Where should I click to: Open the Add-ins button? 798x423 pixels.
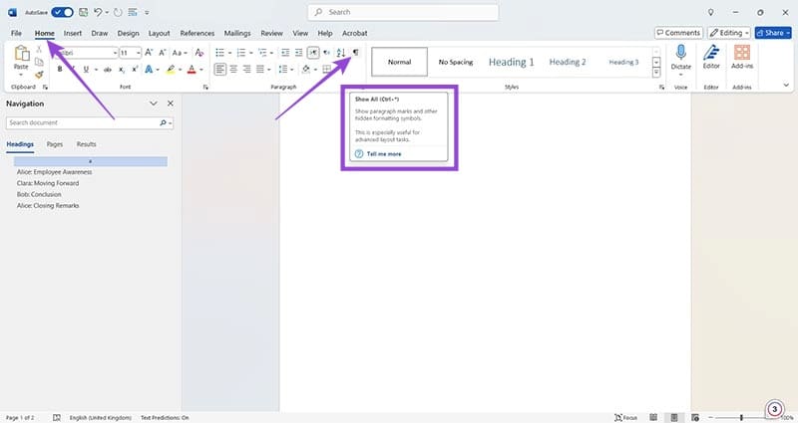tap(741, 57)
